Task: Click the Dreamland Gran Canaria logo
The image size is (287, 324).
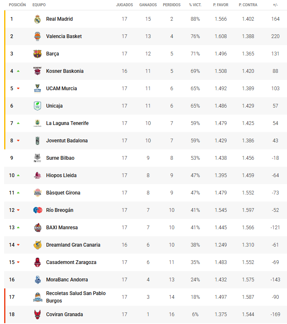Action: pos(38,245)
